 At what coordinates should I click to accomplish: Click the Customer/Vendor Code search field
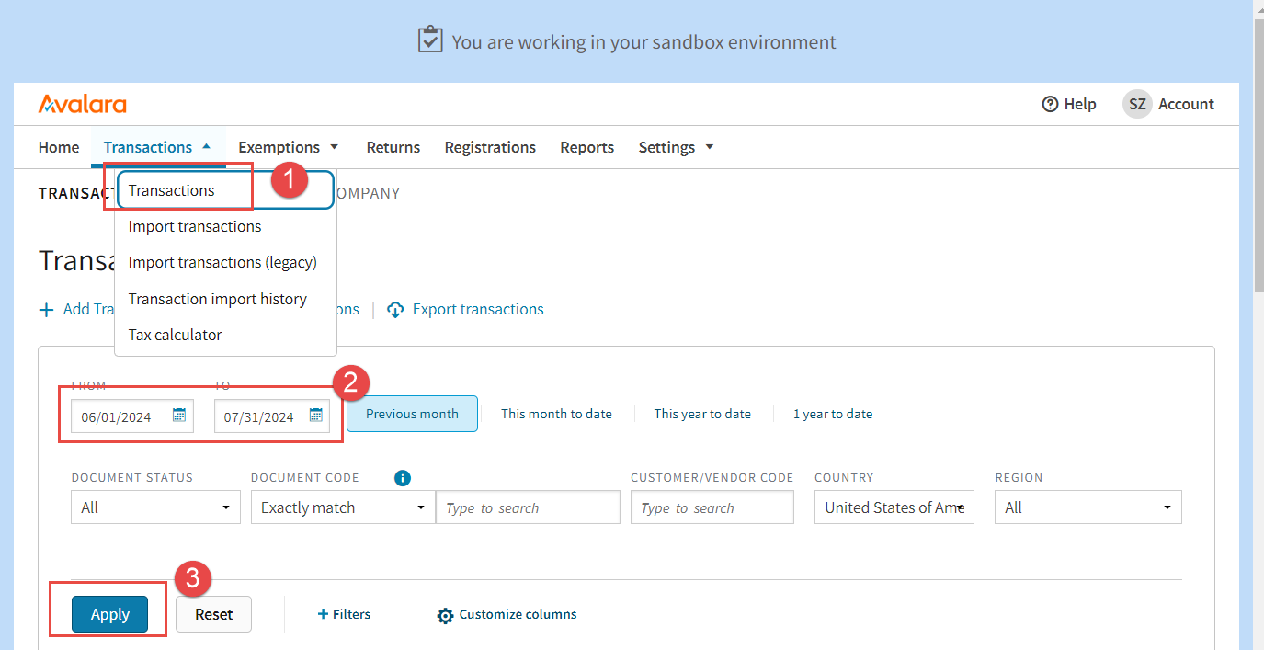(712, 507)
